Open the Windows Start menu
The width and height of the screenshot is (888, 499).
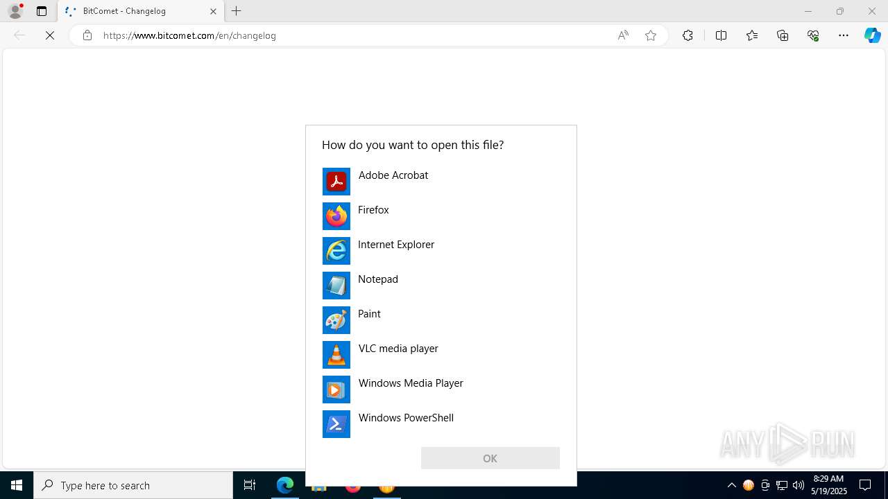pos(17,485)
